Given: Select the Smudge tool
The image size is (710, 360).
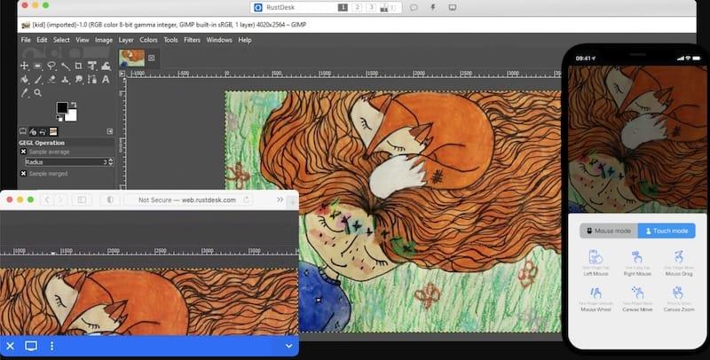Looking at the screenshot, I should [x=79, y=80].
